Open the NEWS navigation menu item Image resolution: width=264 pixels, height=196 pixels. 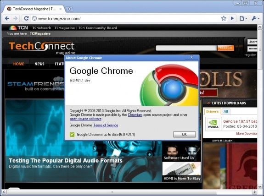click(39, 64)
